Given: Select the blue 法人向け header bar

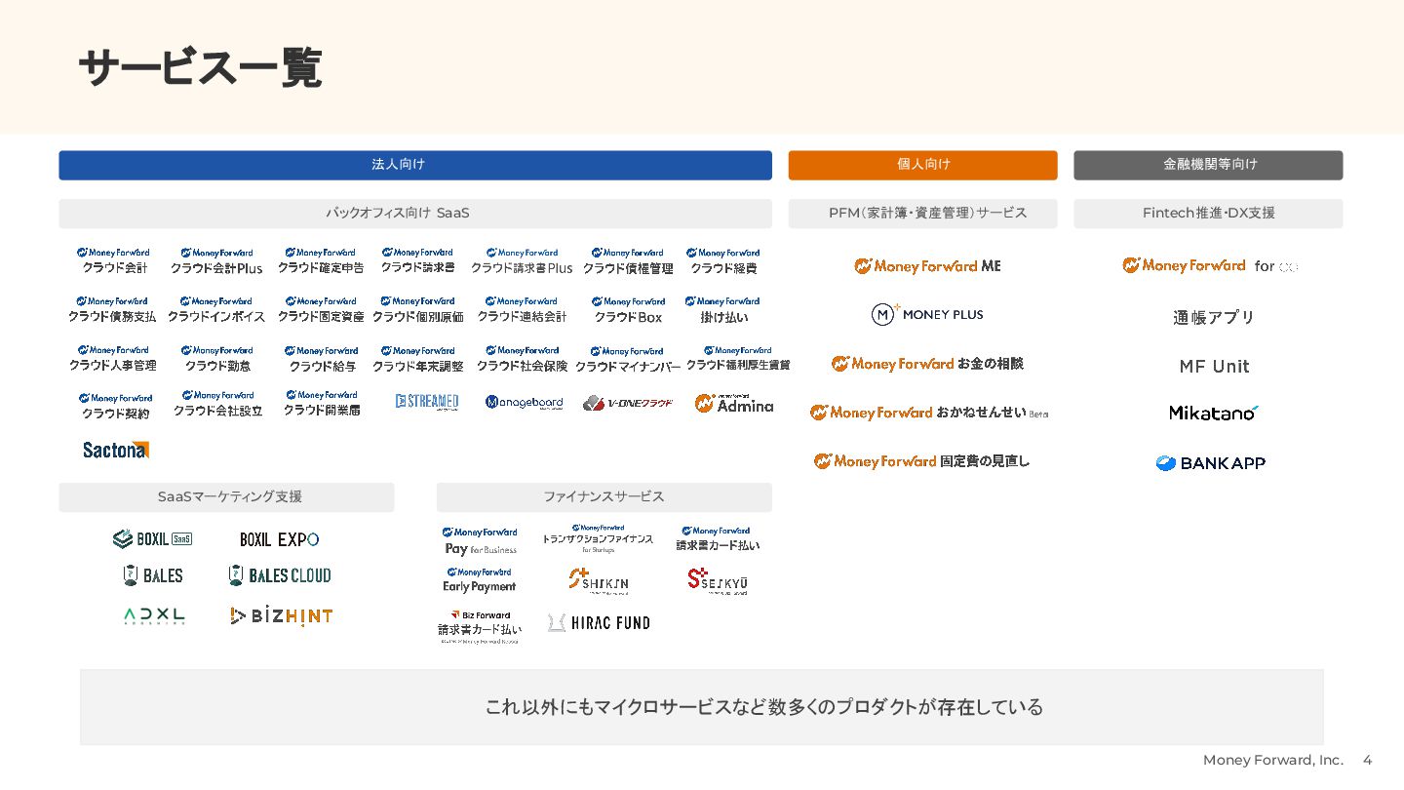Looking at the screenshot, I should (x=415, y=165).
